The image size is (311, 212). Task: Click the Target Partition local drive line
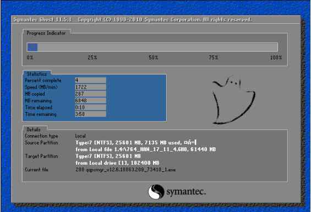click(x=117, y=163)
